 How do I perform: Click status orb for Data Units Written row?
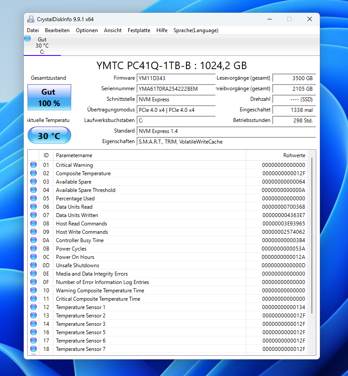pos(33,215)
